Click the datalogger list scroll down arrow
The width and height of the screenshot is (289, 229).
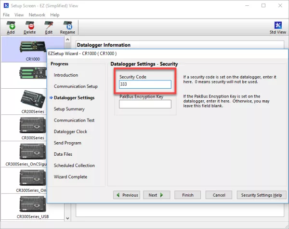[67, 218]
